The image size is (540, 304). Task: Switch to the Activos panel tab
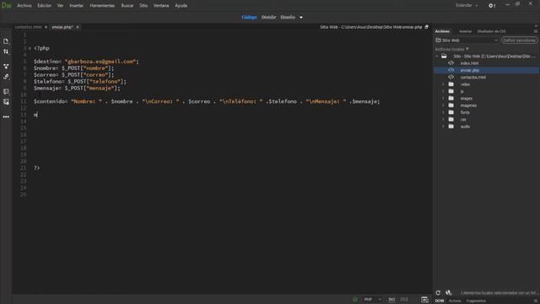[x=455, y=301]
